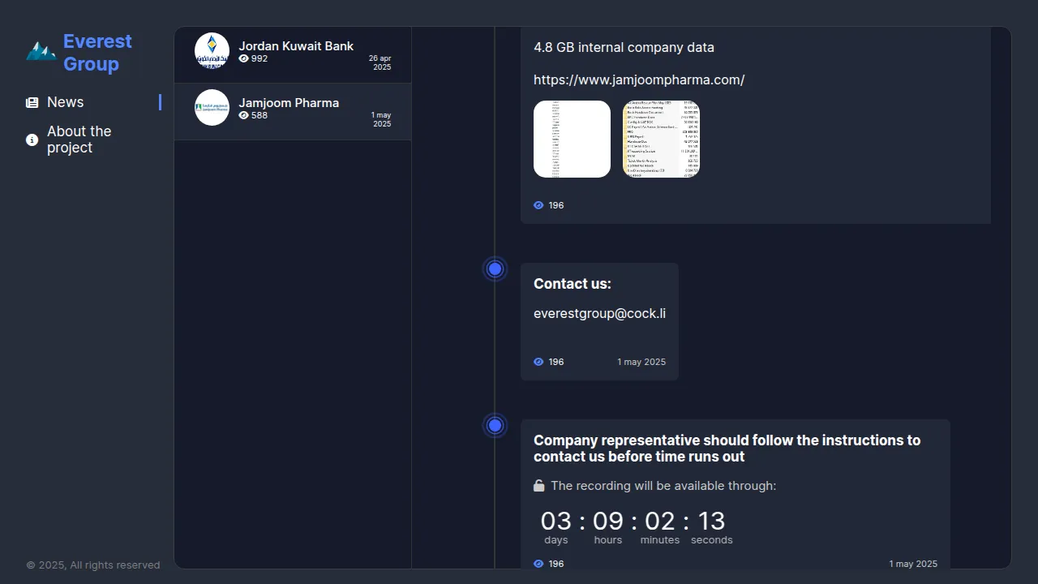The width and height of the screenshot is (1038, 584).
Task: Click the eye icon next to 992 views
Action: click(x=243, y=59)
